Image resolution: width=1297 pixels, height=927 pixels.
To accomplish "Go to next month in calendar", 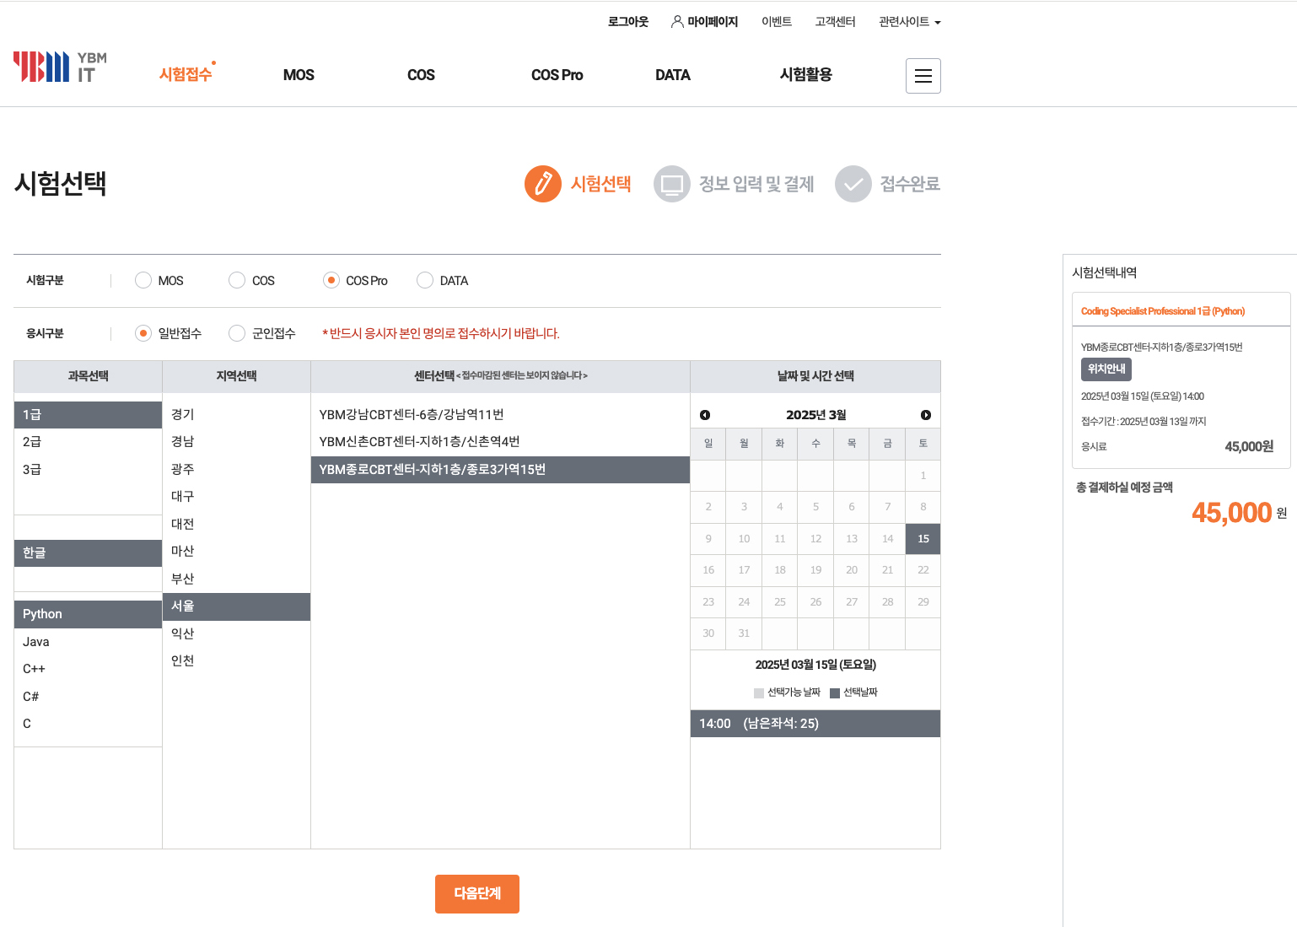I will [926, 415].
